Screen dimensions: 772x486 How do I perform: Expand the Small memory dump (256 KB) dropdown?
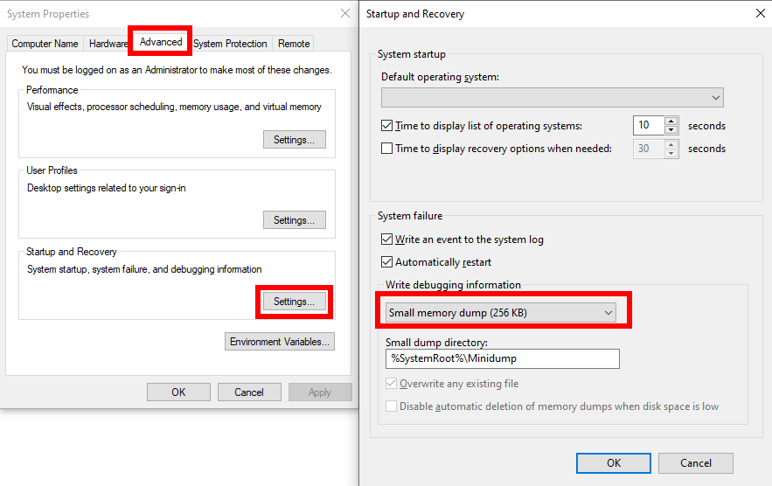(x=501, y=313)
